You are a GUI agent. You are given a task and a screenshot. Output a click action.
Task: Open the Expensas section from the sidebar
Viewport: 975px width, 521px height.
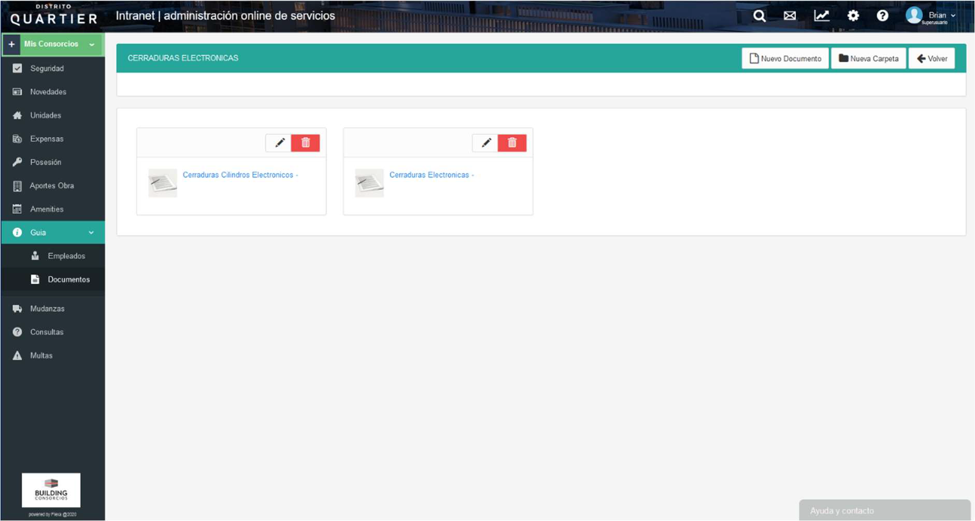(x=46, y=139)
